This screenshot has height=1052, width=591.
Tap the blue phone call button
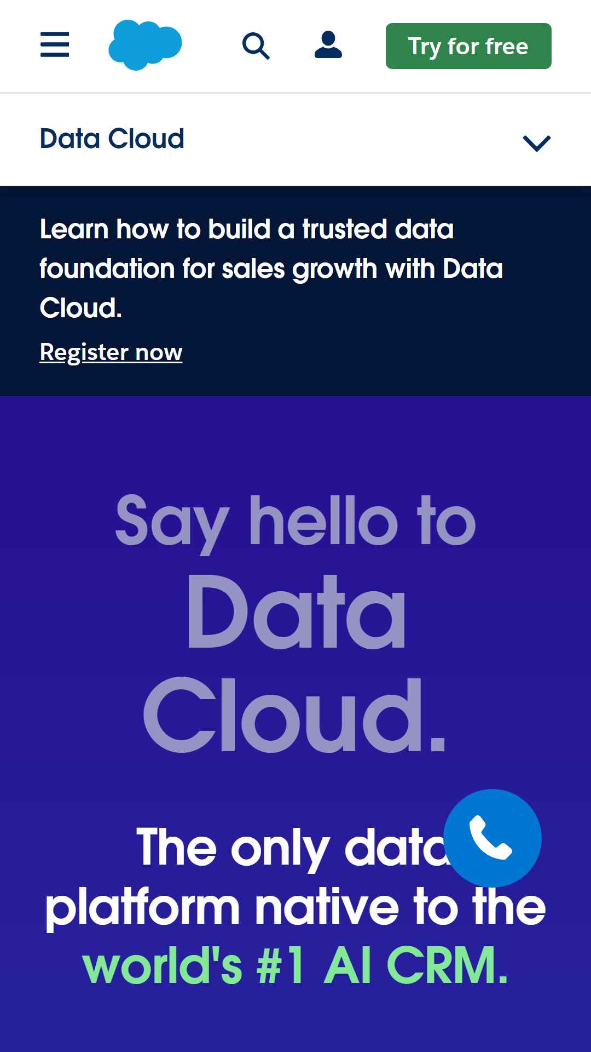[493, 838]
